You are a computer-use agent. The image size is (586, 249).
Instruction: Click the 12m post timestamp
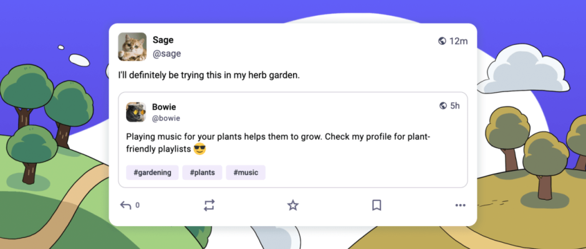(x=458, y=41)
